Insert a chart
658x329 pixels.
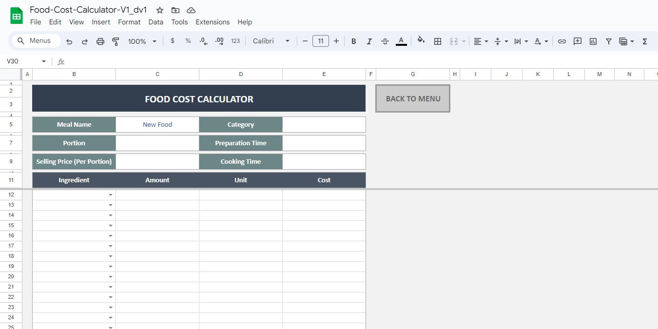coord(593,41)
